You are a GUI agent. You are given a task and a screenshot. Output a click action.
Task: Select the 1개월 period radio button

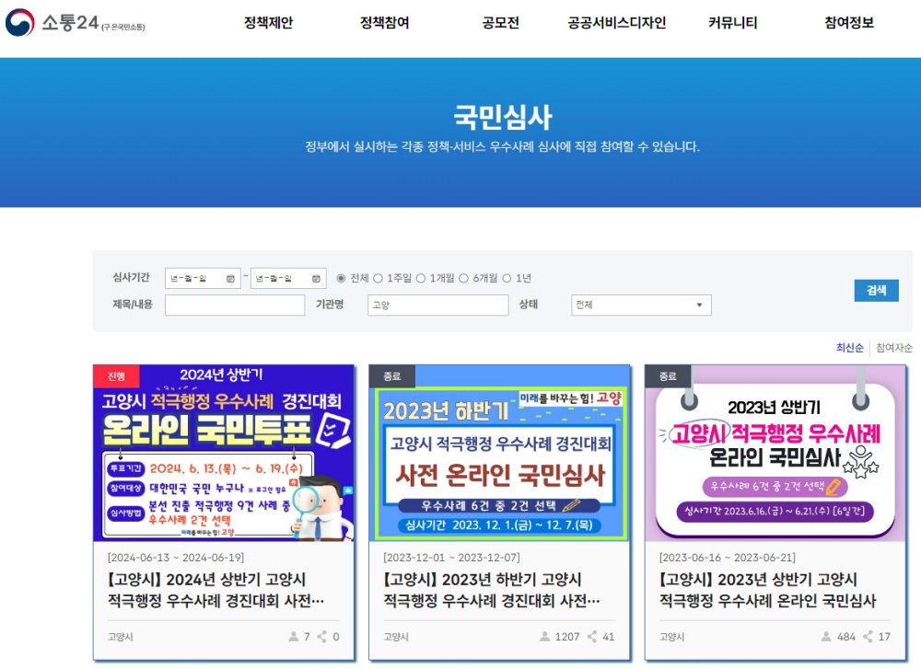421,278
